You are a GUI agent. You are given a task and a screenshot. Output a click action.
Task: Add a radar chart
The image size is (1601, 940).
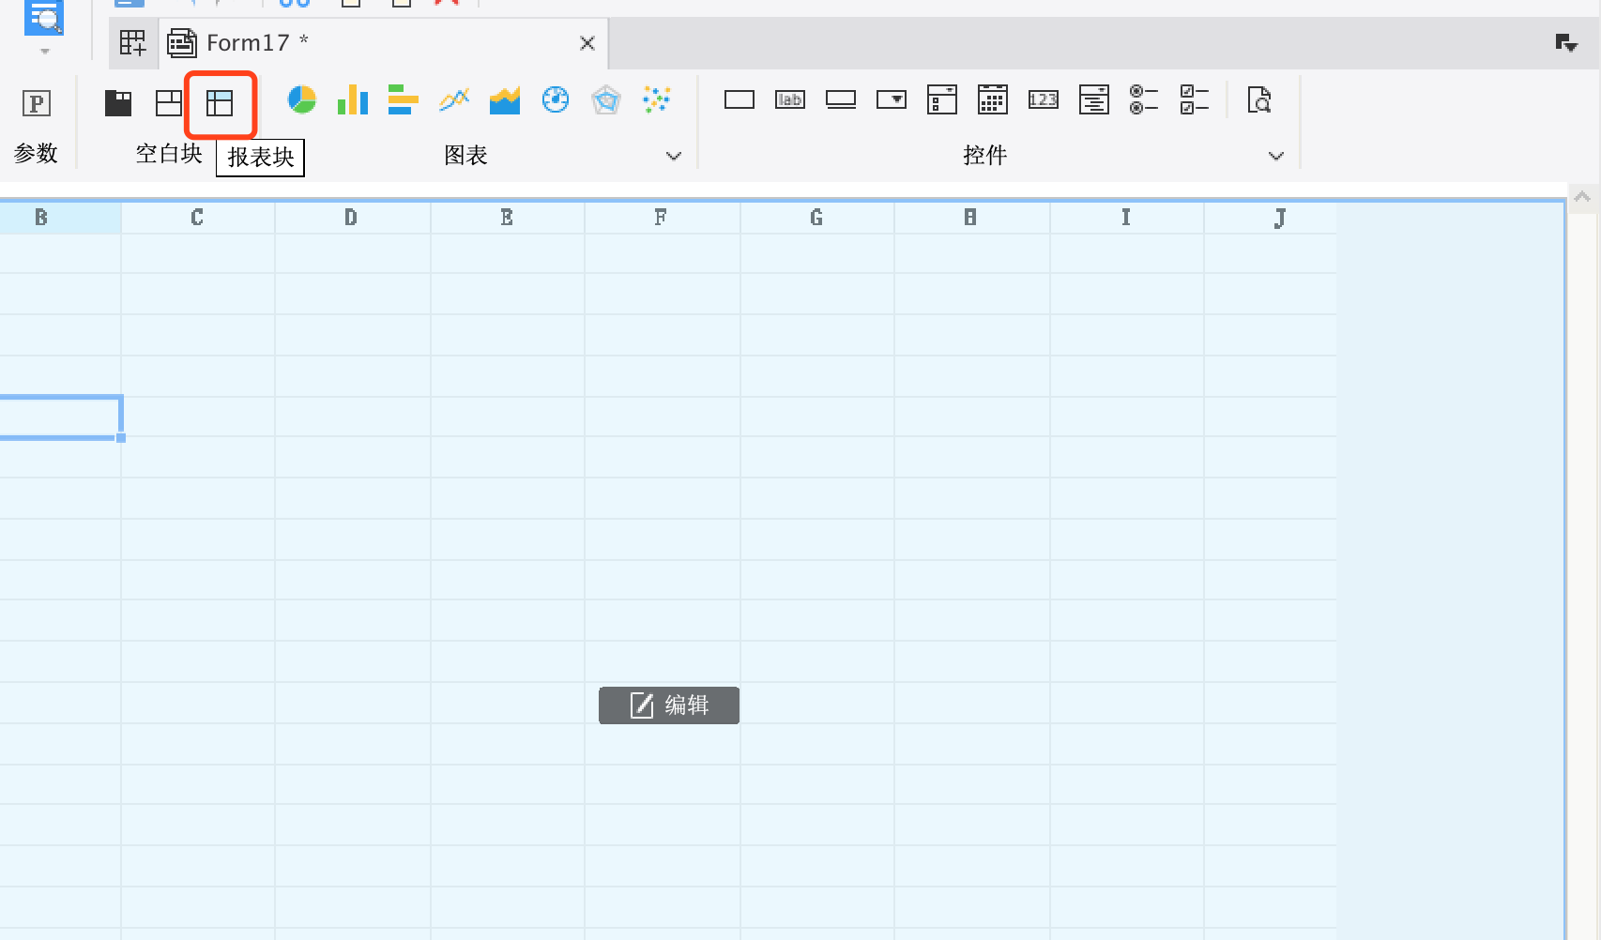click(606, 99)
